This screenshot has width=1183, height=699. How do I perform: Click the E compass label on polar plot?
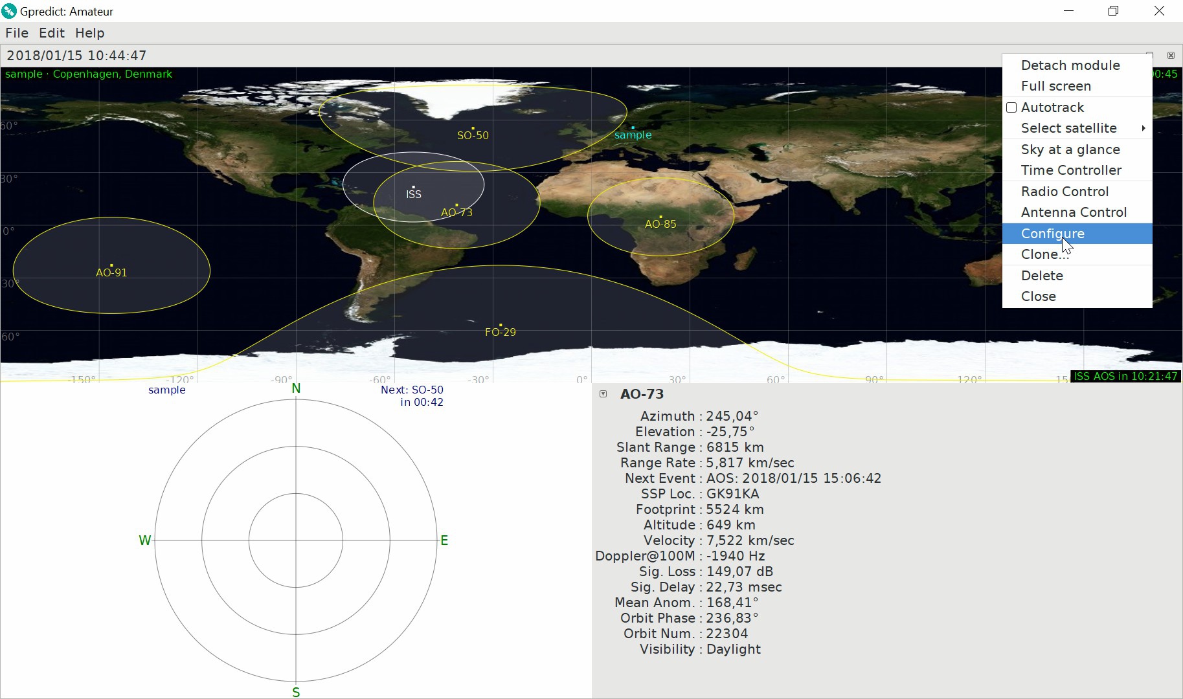444,540
